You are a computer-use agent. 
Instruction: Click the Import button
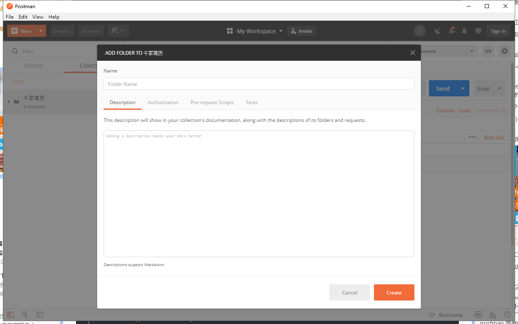[x=62, y=31]
